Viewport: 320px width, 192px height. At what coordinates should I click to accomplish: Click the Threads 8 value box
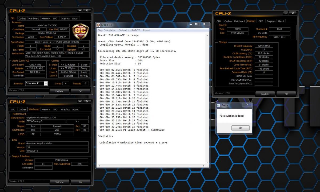(x=85, y=83)
